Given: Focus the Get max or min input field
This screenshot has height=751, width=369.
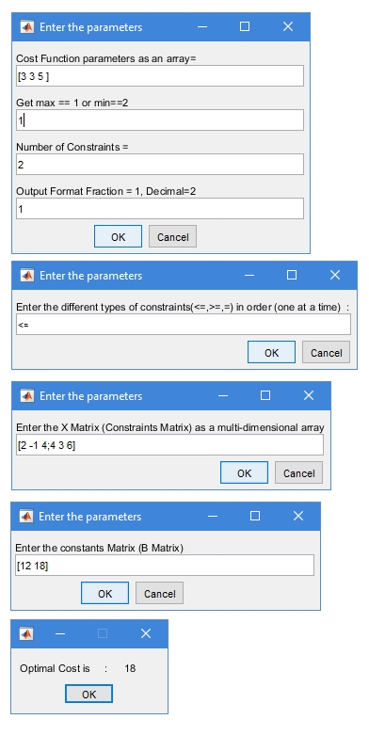Looking at the screenshot, I should point(160,120).
